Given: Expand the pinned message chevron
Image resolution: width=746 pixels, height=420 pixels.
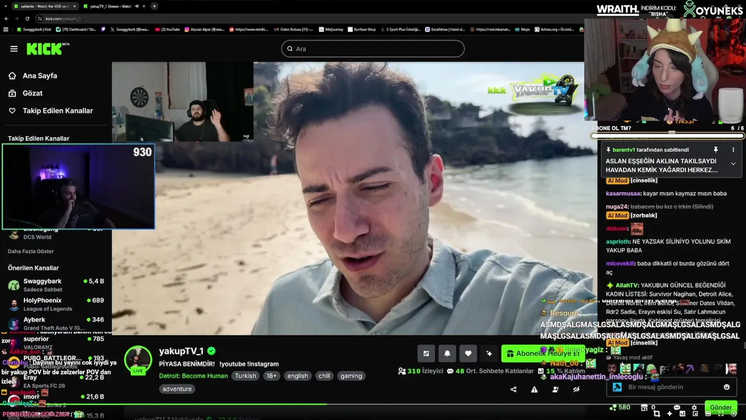Looking at the screenshot, I should pyautogui.click(x=733, y=164).
